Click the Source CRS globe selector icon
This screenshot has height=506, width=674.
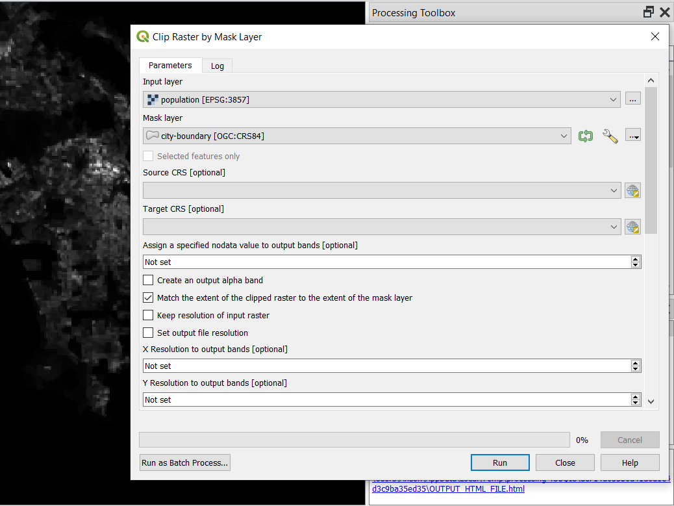point(632,190)
